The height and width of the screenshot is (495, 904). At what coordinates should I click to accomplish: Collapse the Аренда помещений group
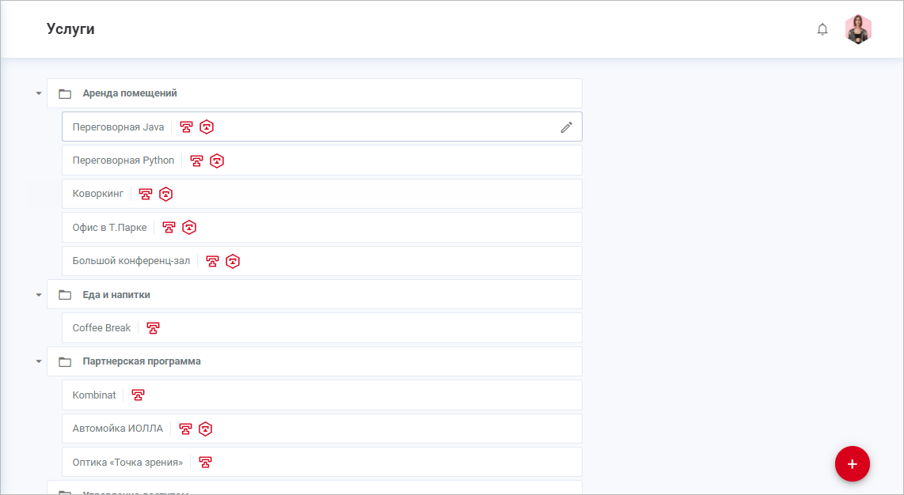38,93
